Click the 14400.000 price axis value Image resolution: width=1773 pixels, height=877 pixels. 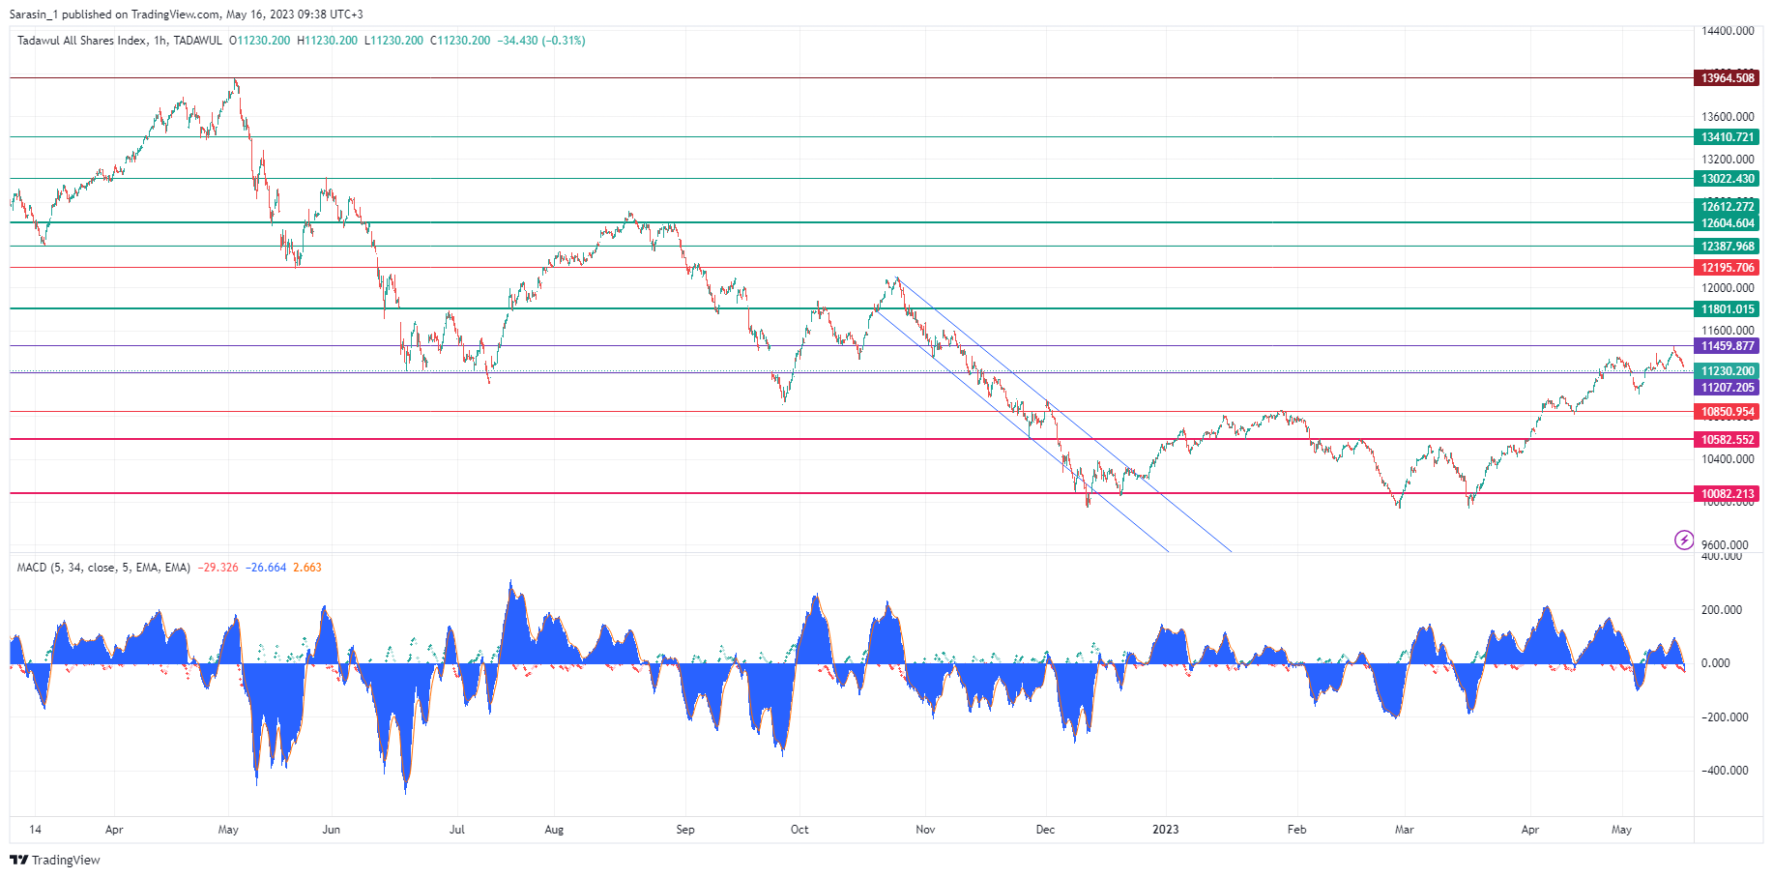[1728, 31]
